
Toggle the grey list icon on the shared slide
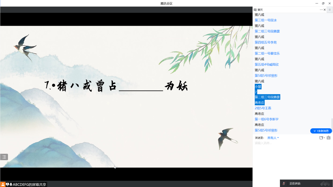point(4,157)
